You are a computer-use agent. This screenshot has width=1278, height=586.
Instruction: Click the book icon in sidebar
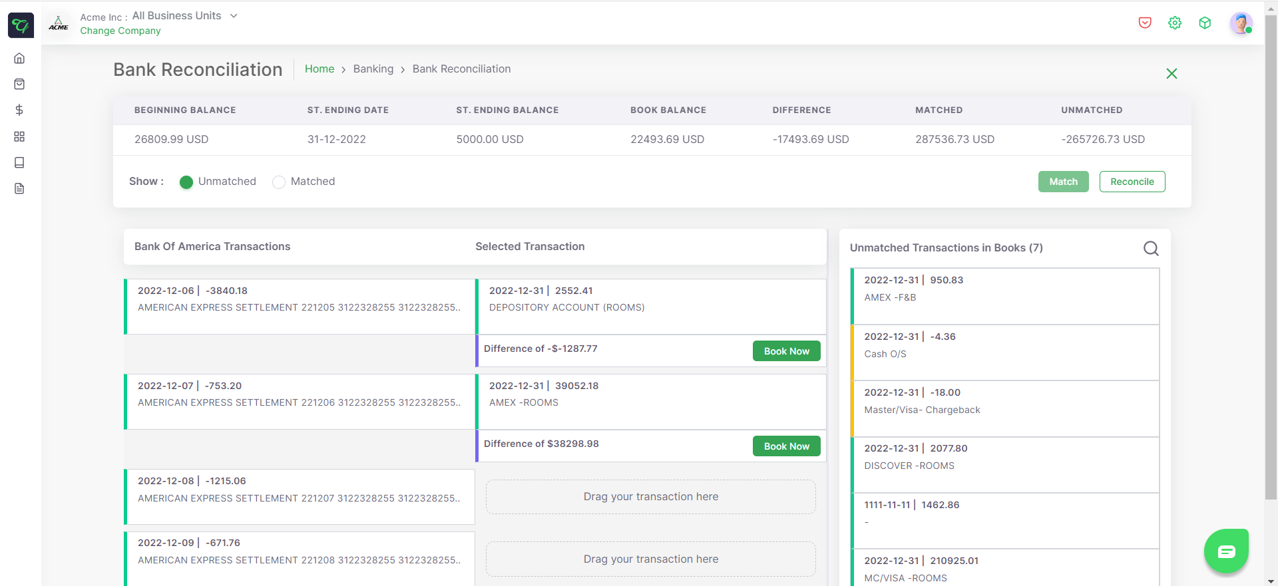(19, 162)
